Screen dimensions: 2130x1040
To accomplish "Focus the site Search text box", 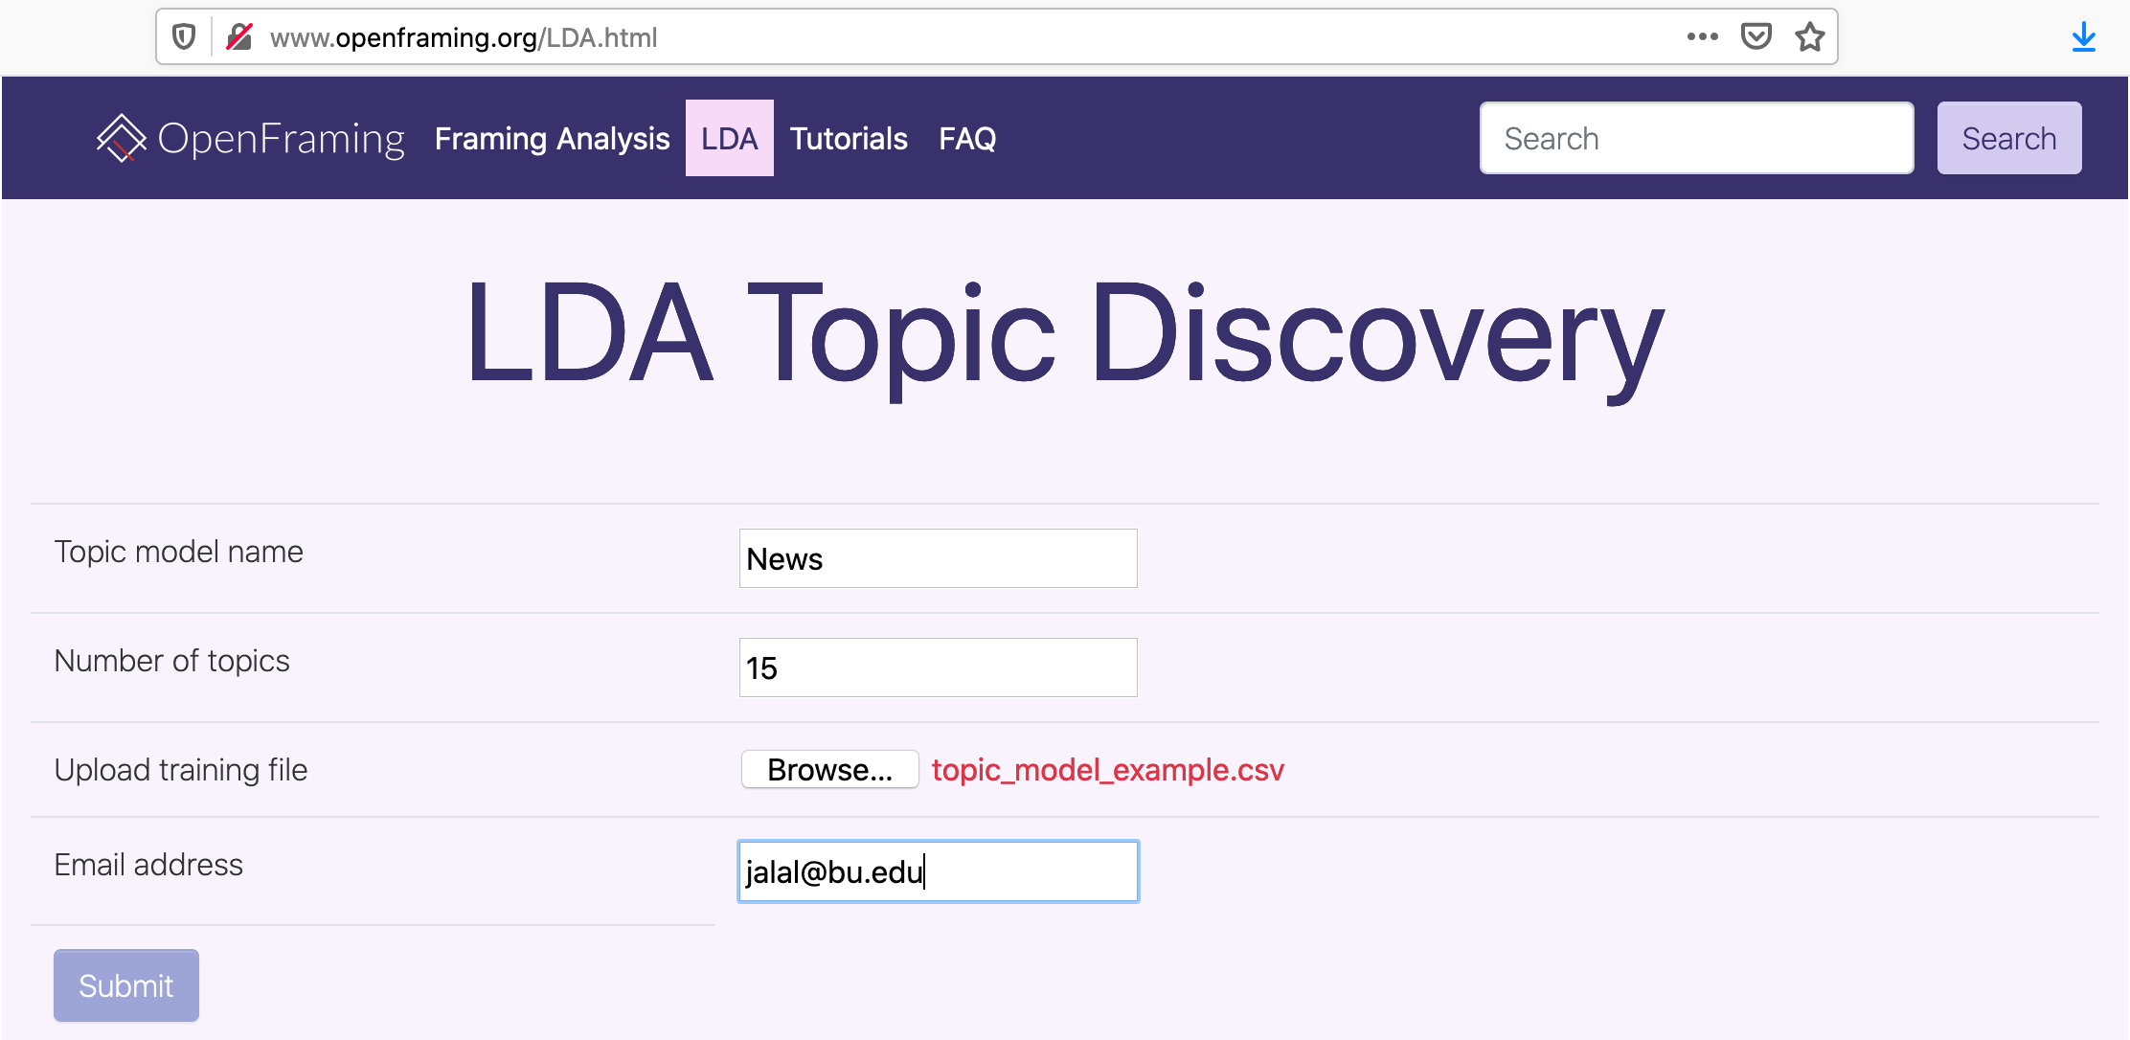I will [1695, 139].
